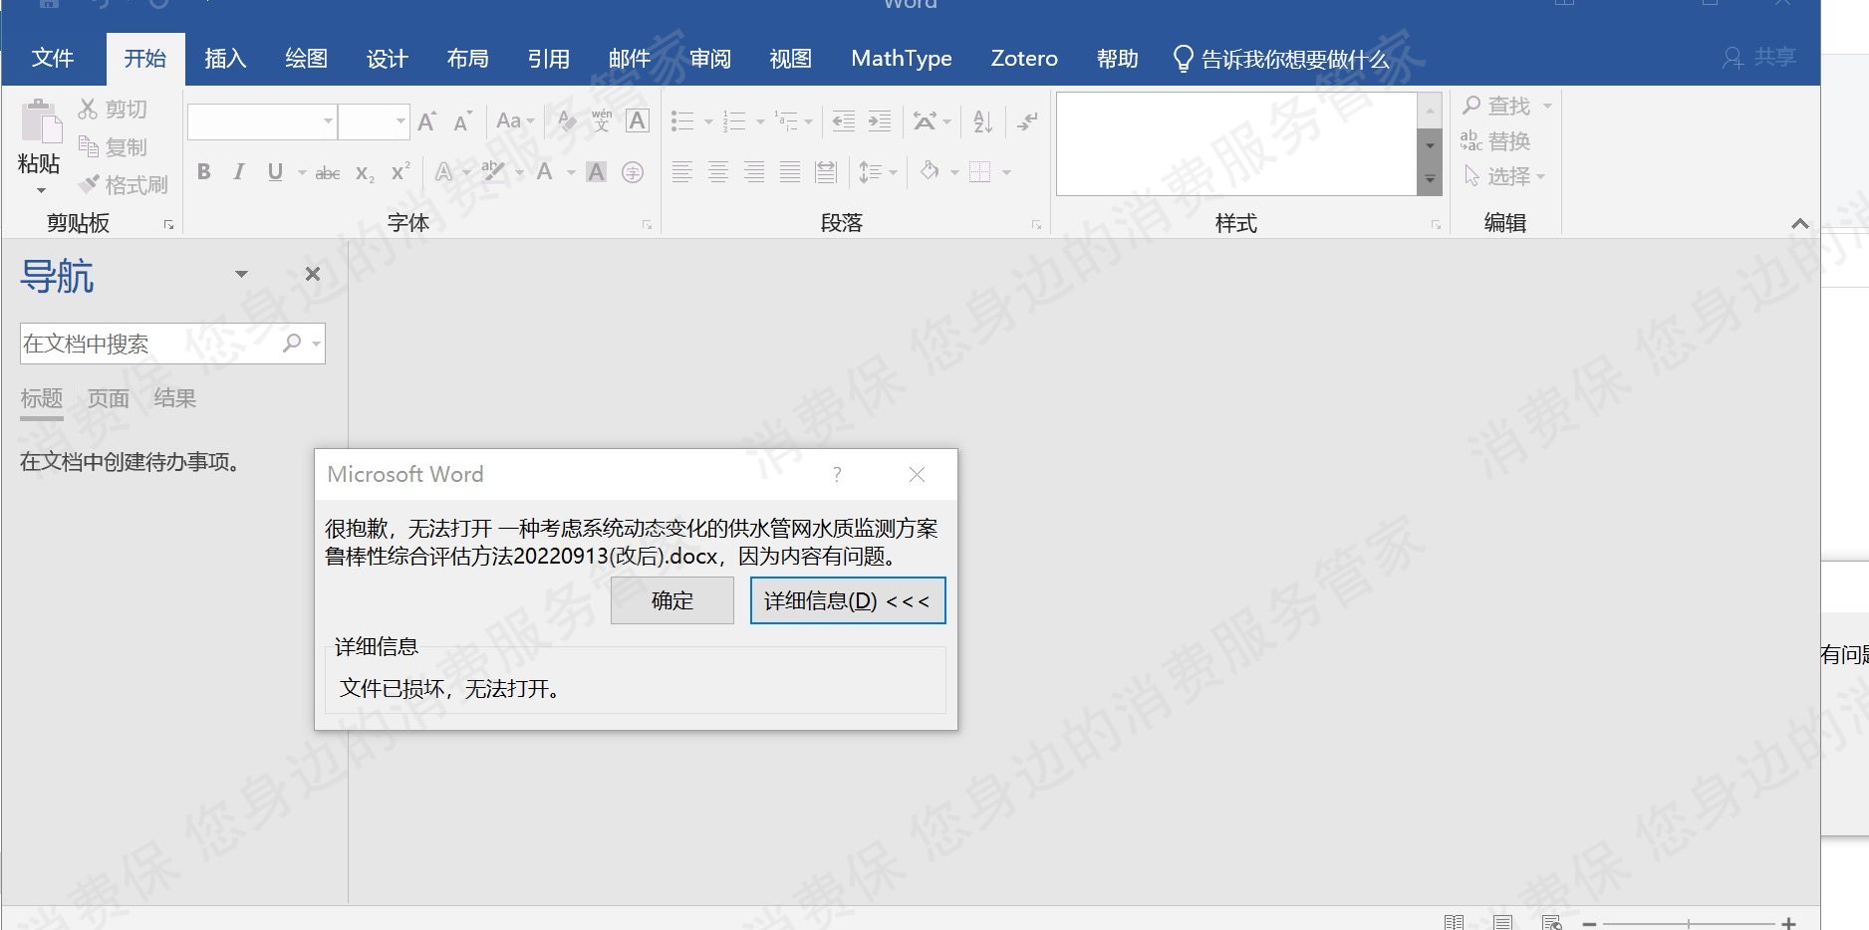Image resolution: width=1869 pixels, height=930 pixels.
Task: Click the Copy (复制) button
Action: pyautogui.click(x=113, y=146)
